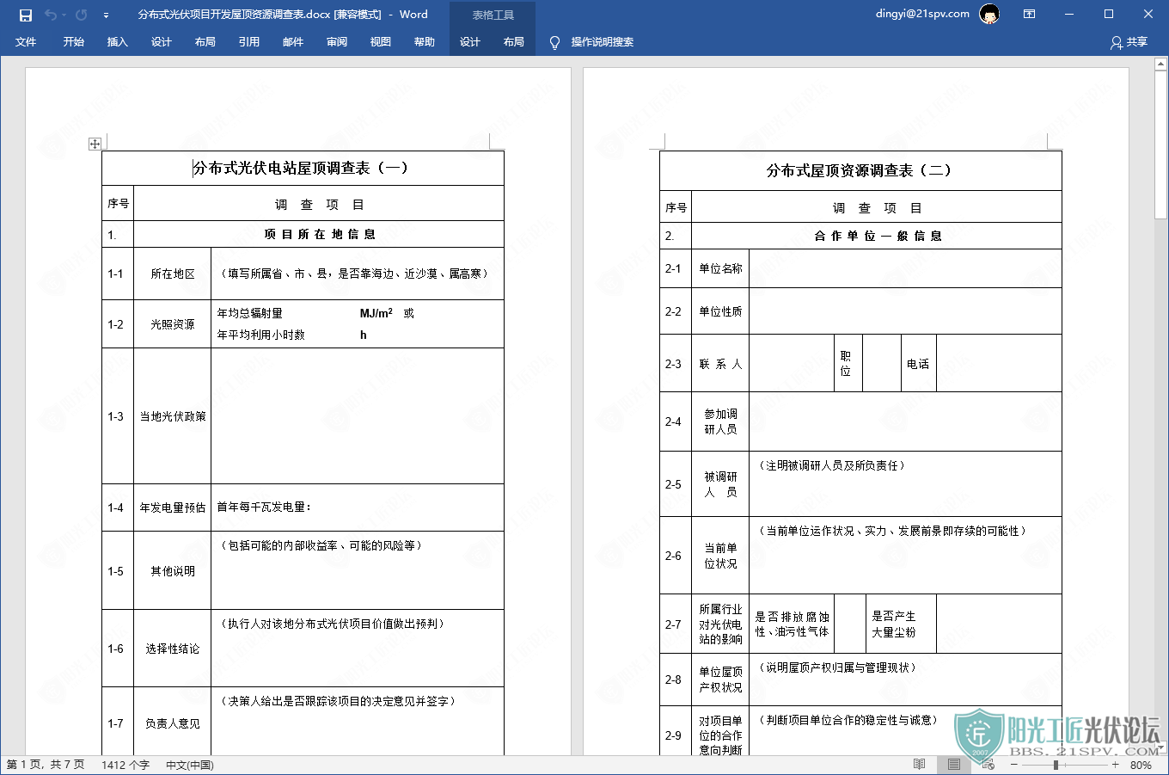Click title 分布式屋顶资源调查表(二)
1169x775 pixels.
tap(859, 170)
